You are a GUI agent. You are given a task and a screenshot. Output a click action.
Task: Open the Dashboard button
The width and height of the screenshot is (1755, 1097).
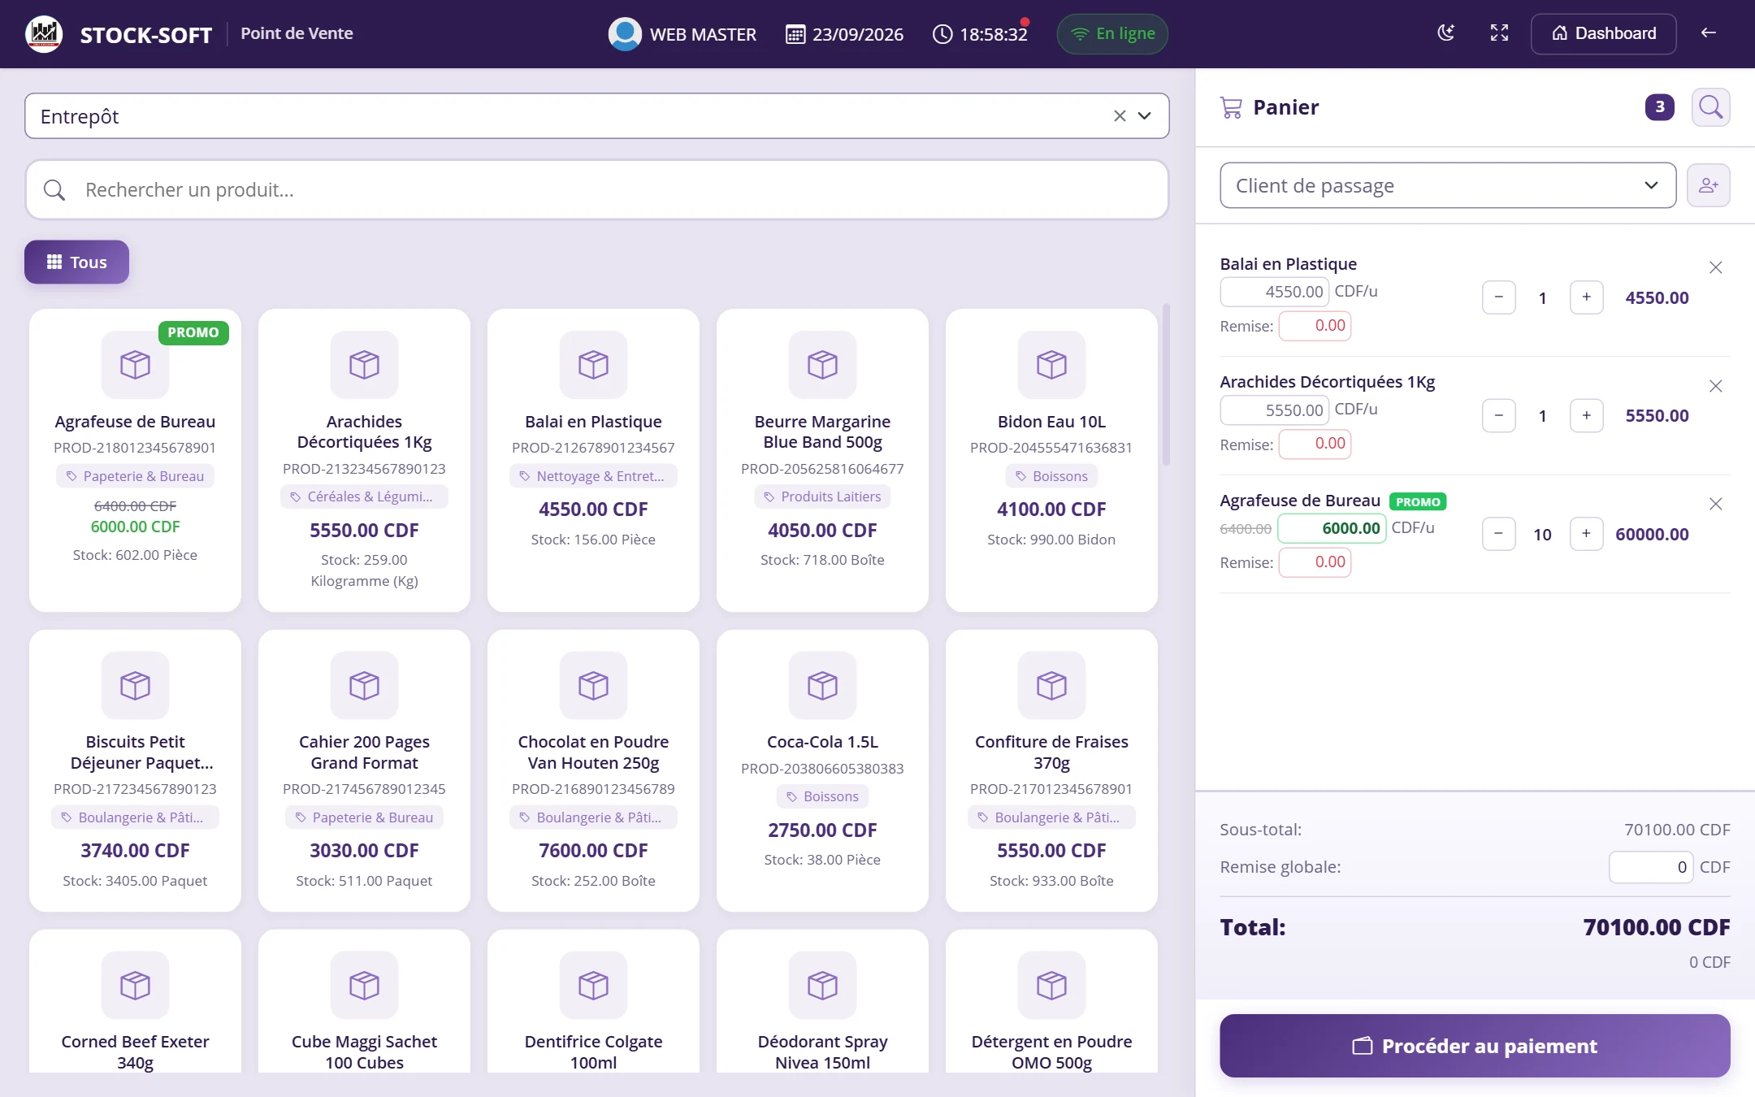[x=1603, y=33]
